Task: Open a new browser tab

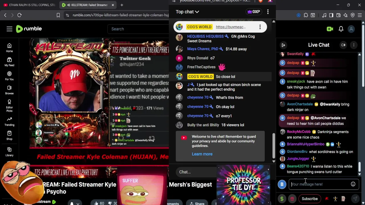Action: (x=122, y=5)
